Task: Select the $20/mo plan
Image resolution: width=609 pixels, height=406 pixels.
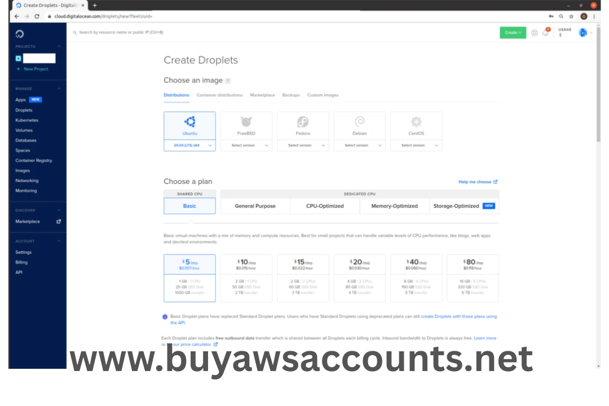Action: (360, 278)
